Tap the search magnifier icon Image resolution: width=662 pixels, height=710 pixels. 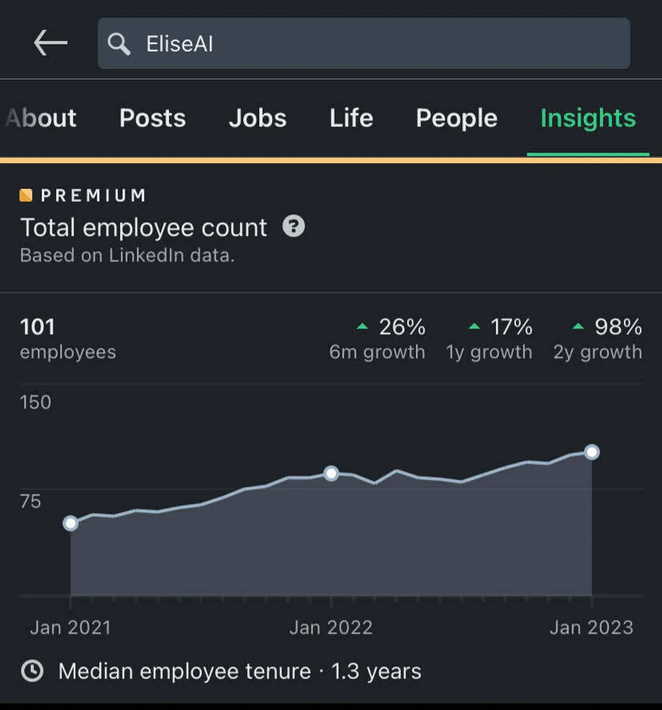click(119, 44)
